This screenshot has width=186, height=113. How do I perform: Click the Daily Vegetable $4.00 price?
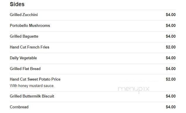point(171,58)
